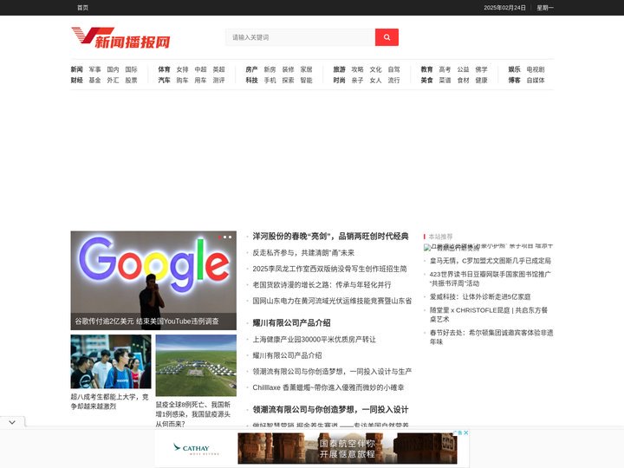Open the Google carousel banner image
Image resolution: width=624 pixels, height=468 pixels.
[x=153, y=280]
